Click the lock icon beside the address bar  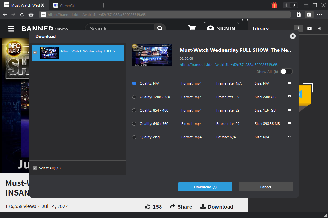[299, 14]
